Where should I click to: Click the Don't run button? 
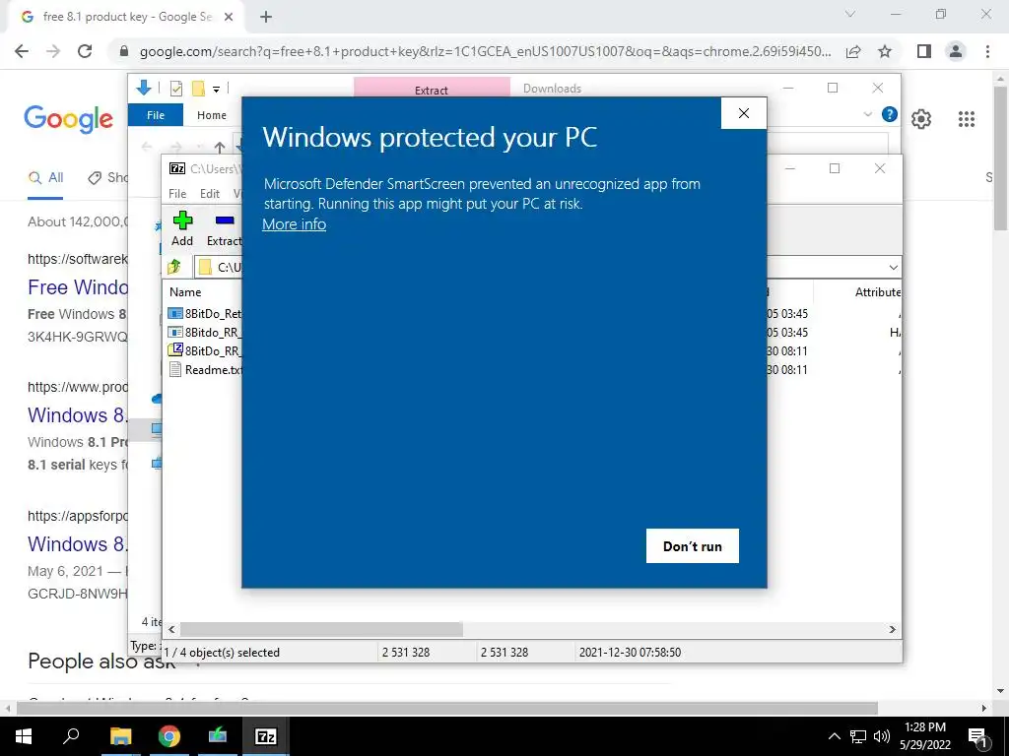693,545
